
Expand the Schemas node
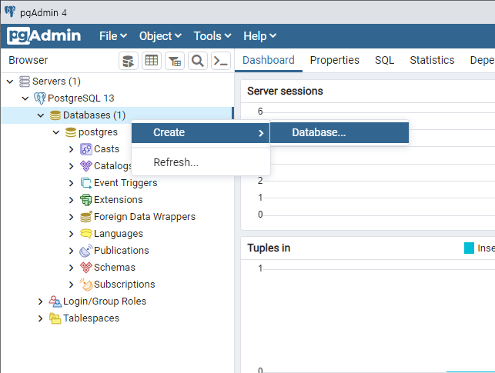(72, 268)
